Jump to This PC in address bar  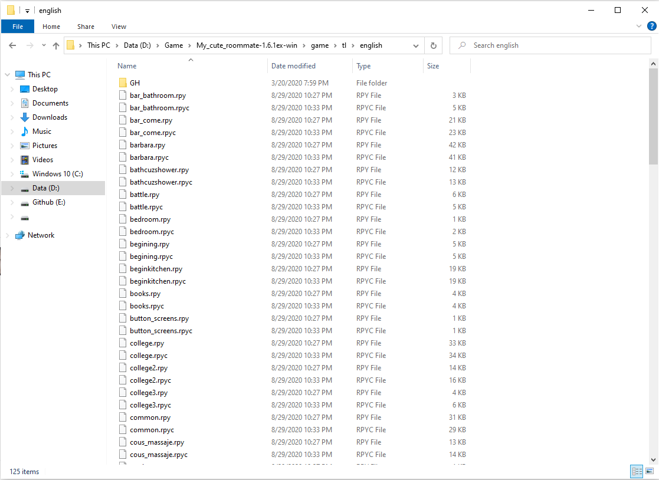(x=99, y=45)
